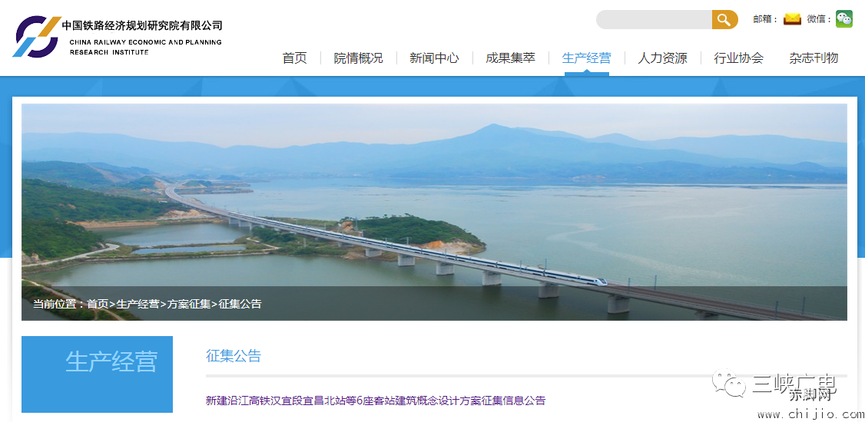Click the 首页 breadcrumb link

click(x=98, y=304)
